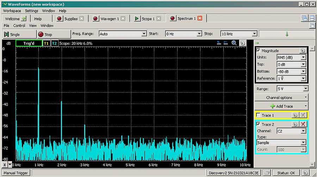Open Magnitude settings gear icon

point(303,50)
